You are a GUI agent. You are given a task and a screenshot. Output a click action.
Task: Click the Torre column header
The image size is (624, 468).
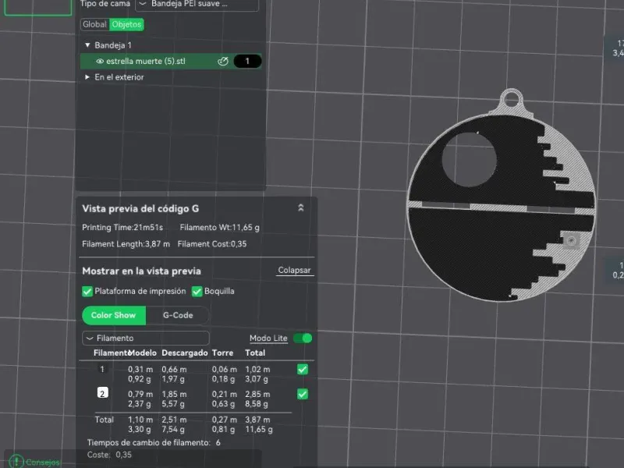click(222, 353)
